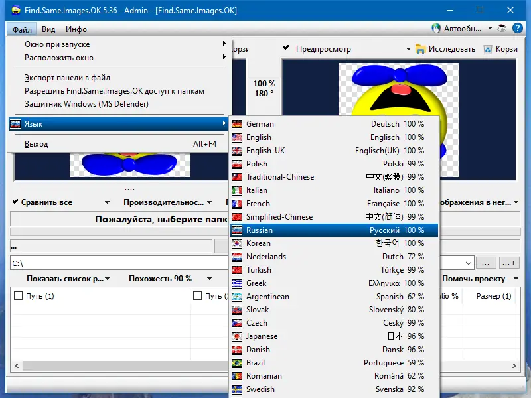Click the Traditional-Chinese flag icon
This screenshot has width=531, height=398.
[x=237, y=177]
